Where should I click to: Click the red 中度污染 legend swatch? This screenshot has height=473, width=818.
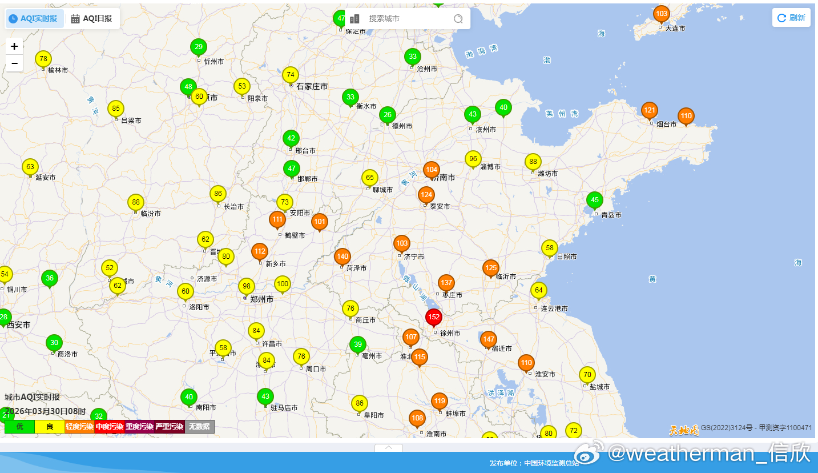[110, 427]
